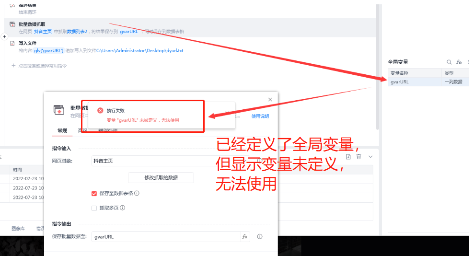Click the export icon in the bottom panel toolbar
474x256 pixels.
click(348, 157)
